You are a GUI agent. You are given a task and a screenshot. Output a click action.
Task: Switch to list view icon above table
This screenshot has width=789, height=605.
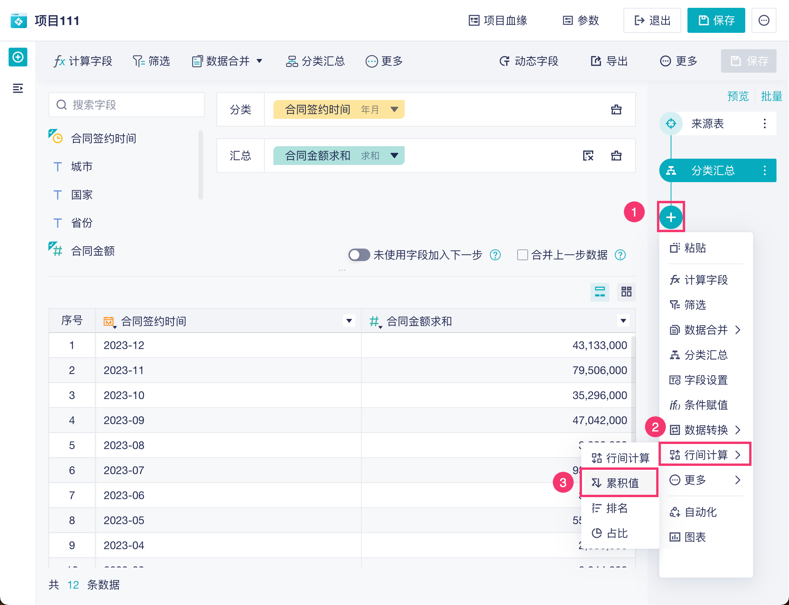[600, 292]
